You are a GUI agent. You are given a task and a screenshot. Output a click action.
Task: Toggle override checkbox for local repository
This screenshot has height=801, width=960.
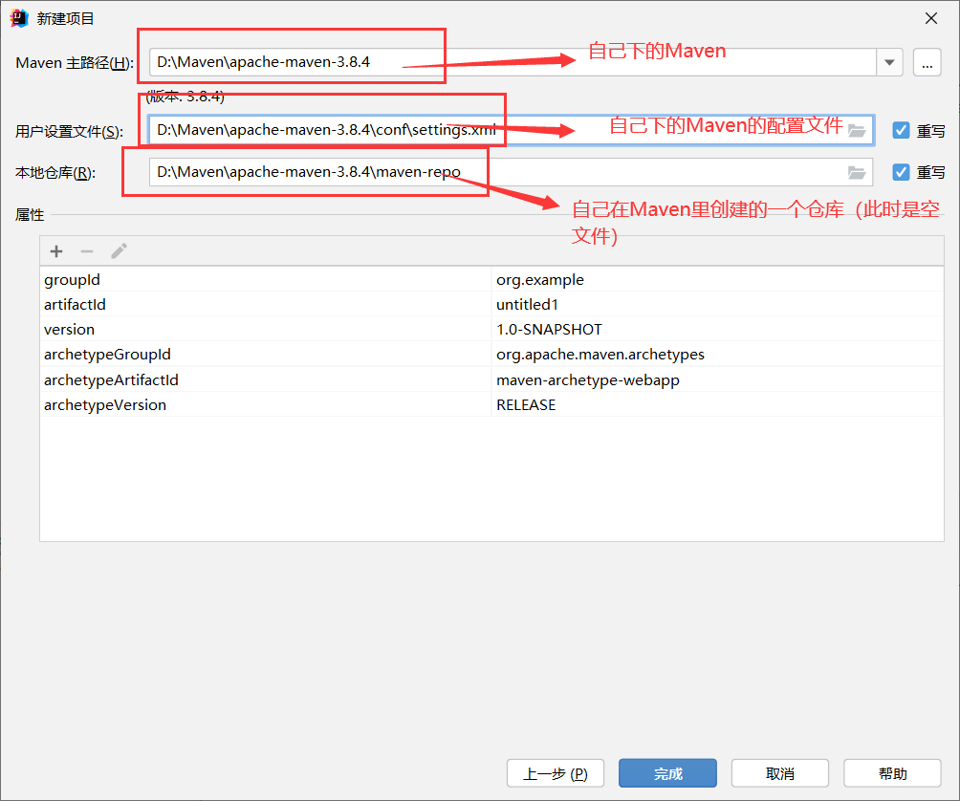[901, 173]
